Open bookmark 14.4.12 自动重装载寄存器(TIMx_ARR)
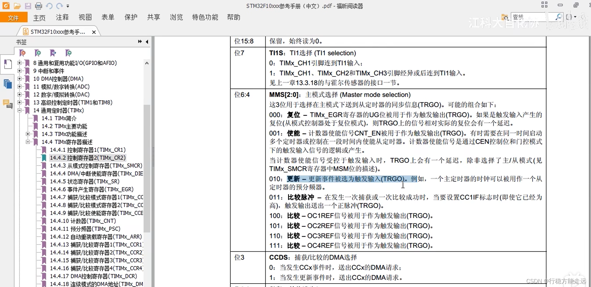The height and width of the screenshot is (287, 591). click(96, 237)
